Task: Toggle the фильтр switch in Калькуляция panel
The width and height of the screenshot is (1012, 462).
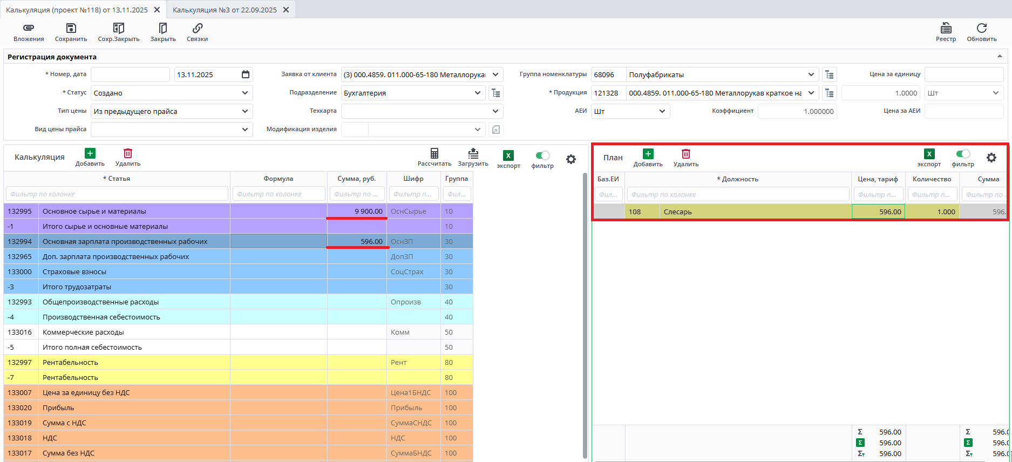Action: [542, 155]
